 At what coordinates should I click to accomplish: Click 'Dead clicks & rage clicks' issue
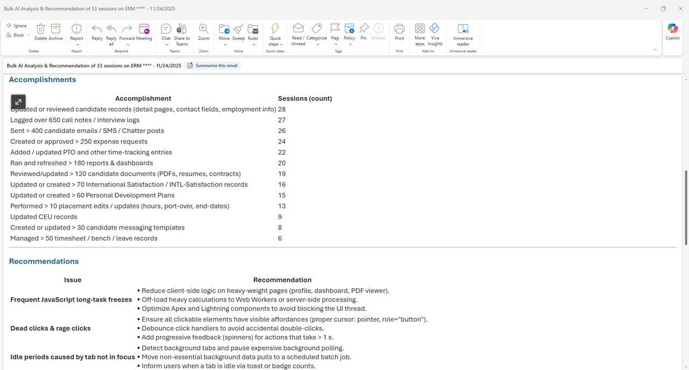click(x=51, y=329)
